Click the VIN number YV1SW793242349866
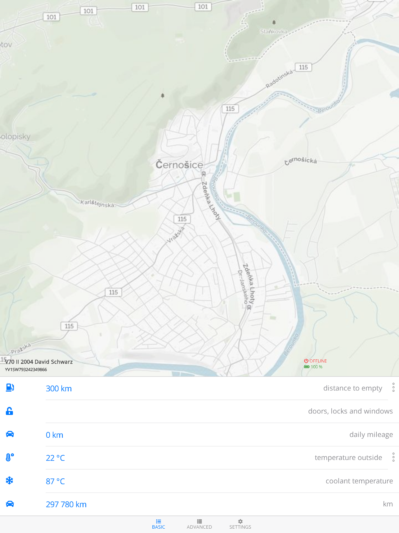The width and height of the screenshot is (399, 533). point(26,370)
